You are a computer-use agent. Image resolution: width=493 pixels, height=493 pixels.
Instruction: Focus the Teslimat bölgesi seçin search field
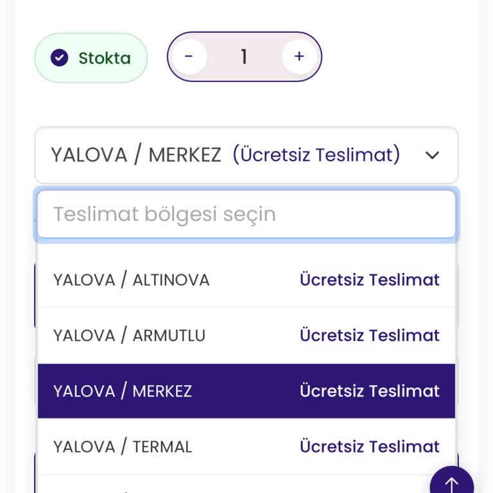click(246, 214)
